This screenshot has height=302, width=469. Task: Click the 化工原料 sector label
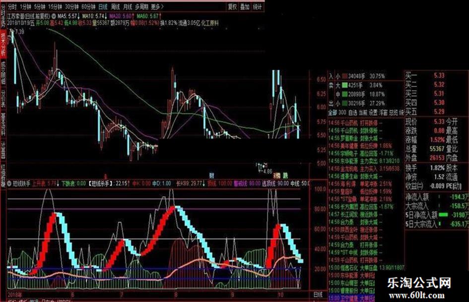(210, 23)
